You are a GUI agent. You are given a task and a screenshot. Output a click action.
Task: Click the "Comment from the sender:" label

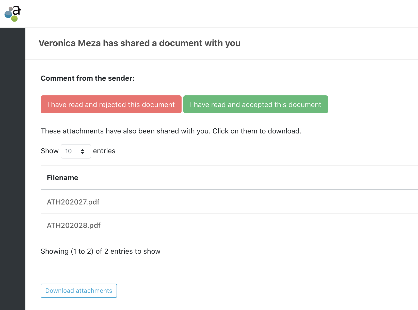(88, 78)
